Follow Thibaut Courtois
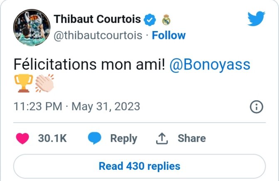Screen dimensions: 279x181 [169, 36]
